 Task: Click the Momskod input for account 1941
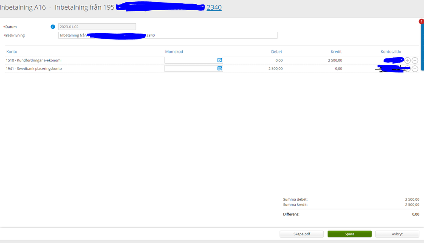coord(190,68)
